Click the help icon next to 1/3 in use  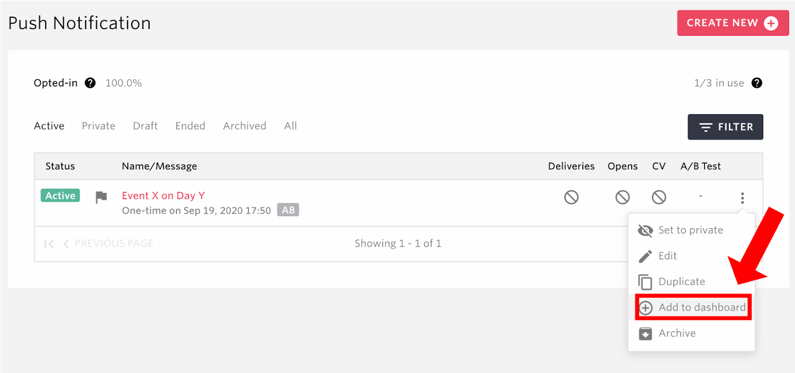(x=757, y=83)
